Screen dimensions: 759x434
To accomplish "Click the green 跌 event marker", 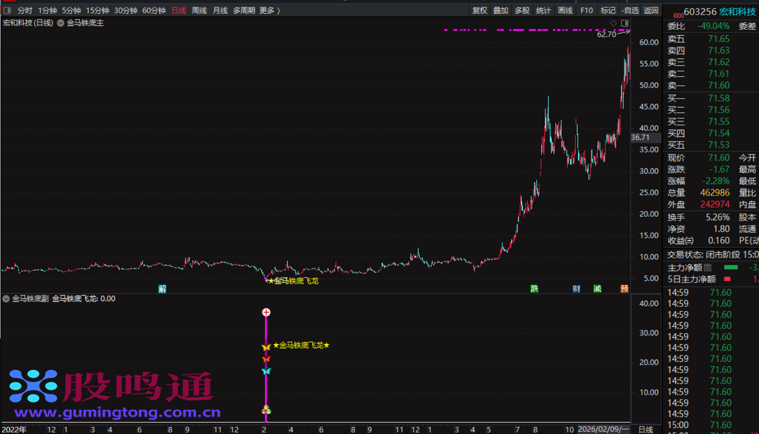I will (x=534, y=289).
